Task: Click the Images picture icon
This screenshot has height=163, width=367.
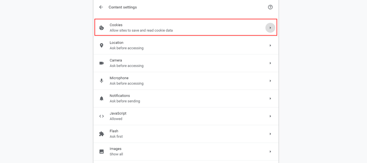Action: [102, 151]
